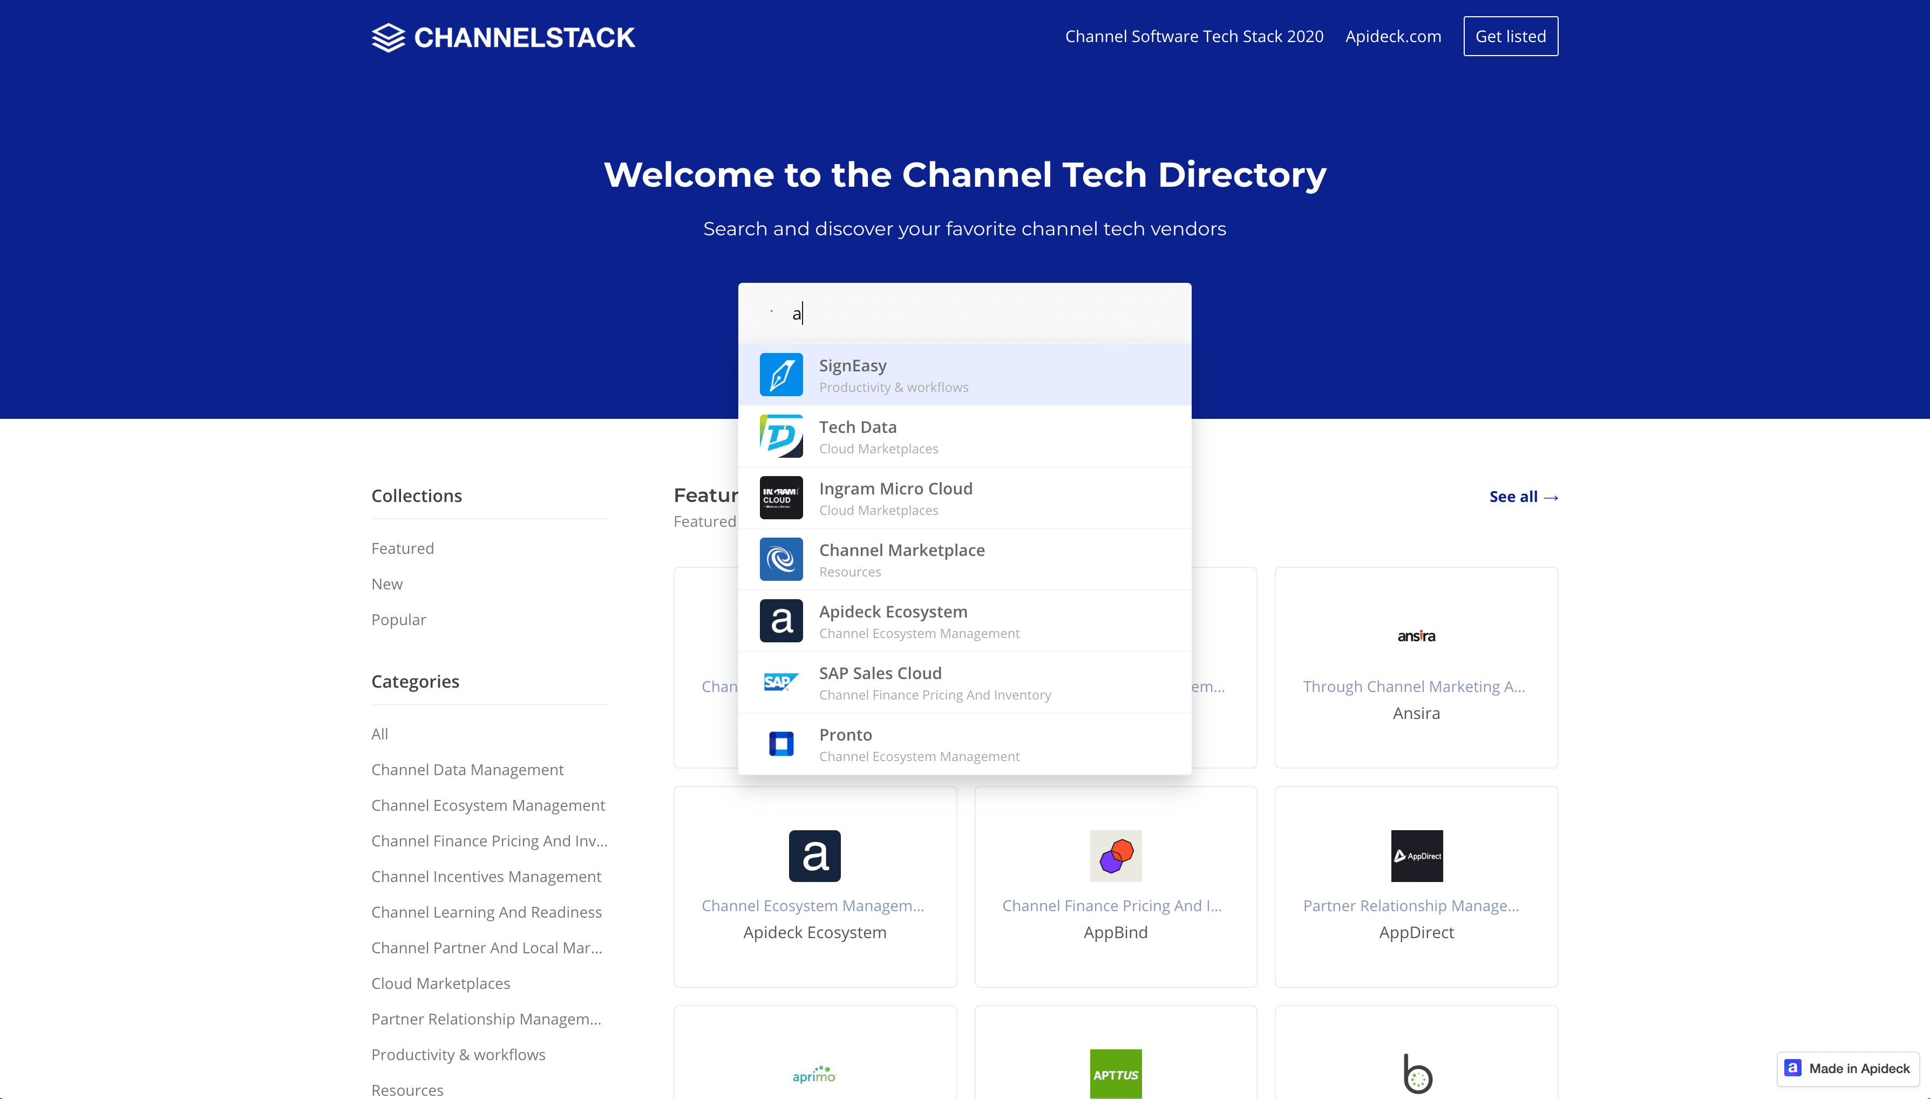Filter by Cloud Marketplaces category
The width and height of the screenshot is (1930, 1099).
pos(440,983)
